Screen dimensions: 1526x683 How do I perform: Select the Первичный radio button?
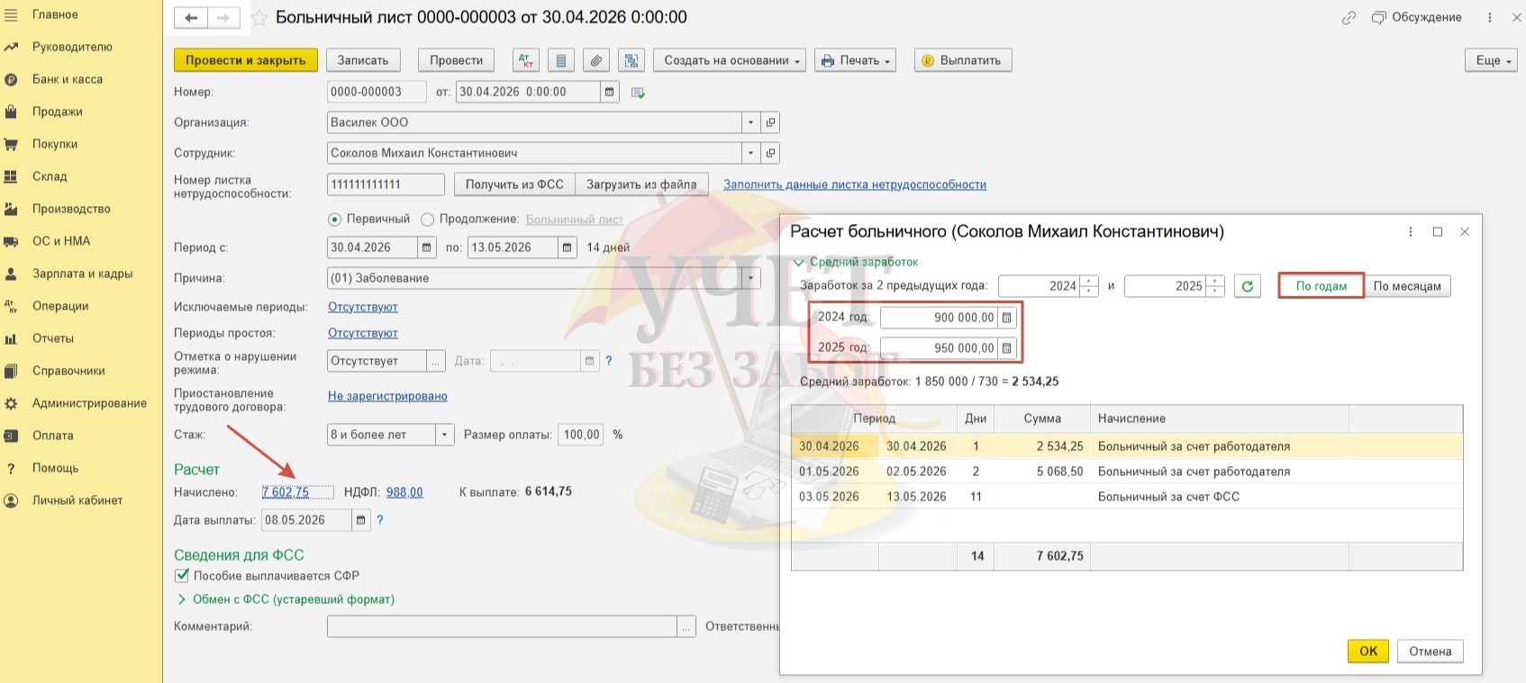pyautogui.click(x=335, y=220)
